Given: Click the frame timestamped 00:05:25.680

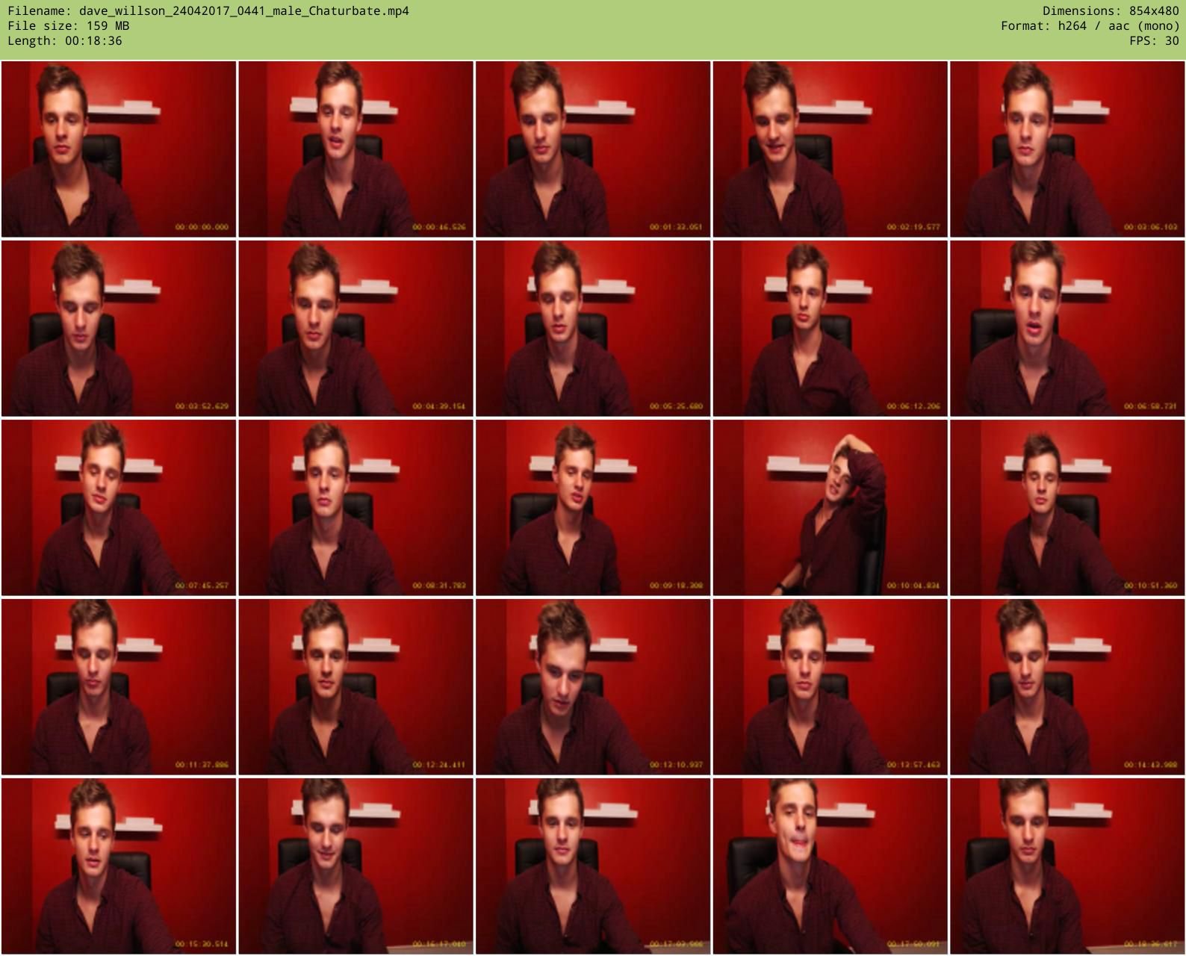Looking at the screenshot, I should 593,329.
